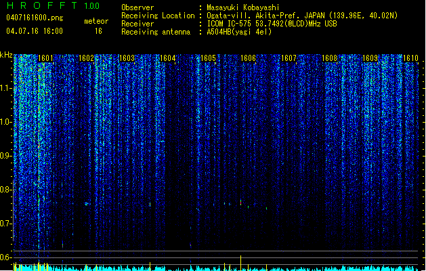Click the 1601 time marker
The image size is (426, 271).
point(45,58)
